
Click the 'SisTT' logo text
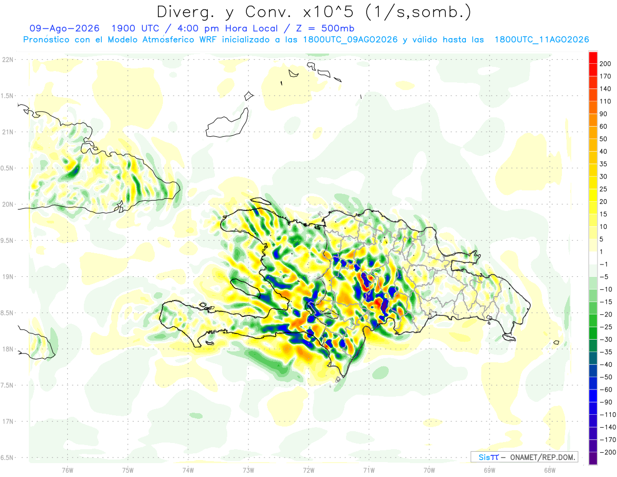[488, 457]
